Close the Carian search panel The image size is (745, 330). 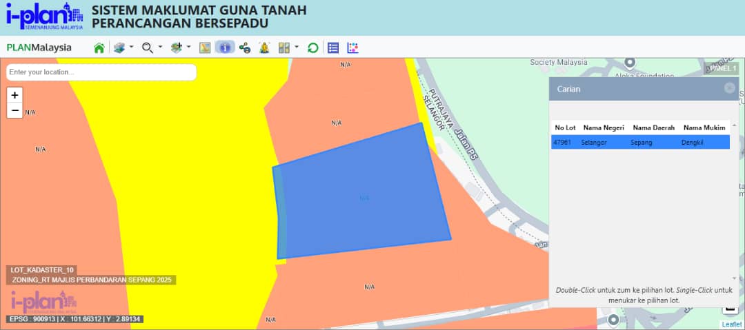pos(729,88)
